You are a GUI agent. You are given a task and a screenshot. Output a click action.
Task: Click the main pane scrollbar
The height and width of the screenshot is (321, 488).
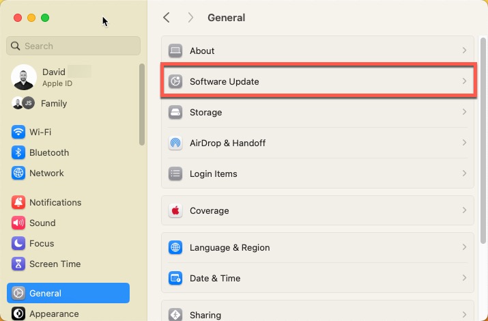pyautogui.click(x=483, y=140)
